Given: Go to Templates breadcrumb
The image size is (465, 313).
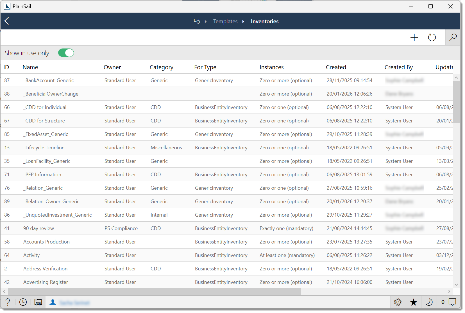Looking at the screenshot, I should [x=225, y=22].
